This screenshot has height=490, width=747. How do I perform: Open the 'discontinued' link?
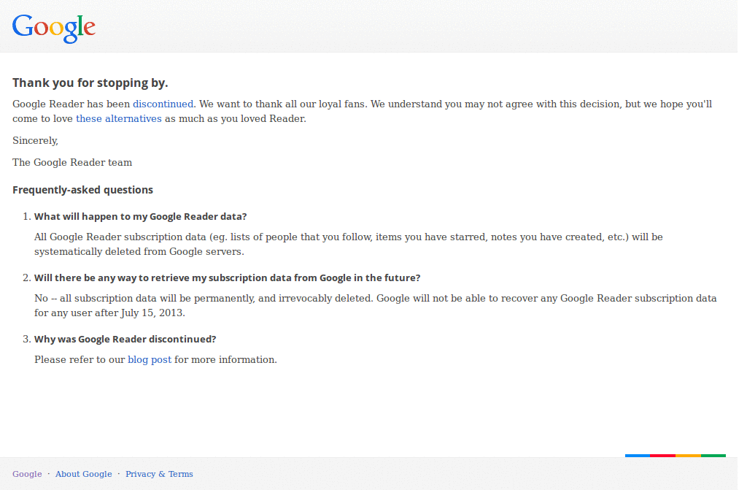[x=163, y=104]
